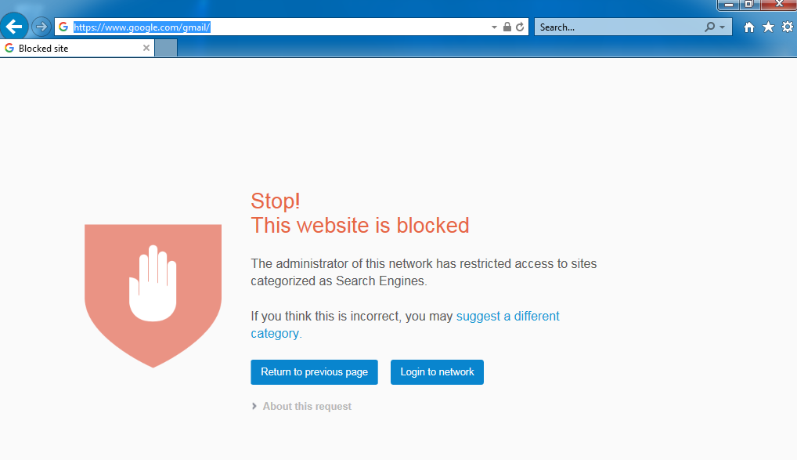Viewport: 797px width, 460px height.
Task: Click the security lock icon in address bar
Action: coord(507,27)
